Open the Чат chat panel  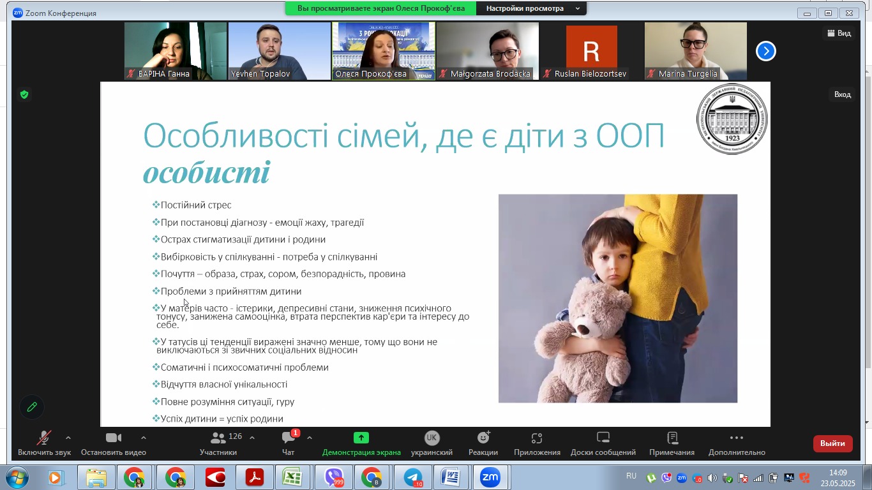click(288, 443)
